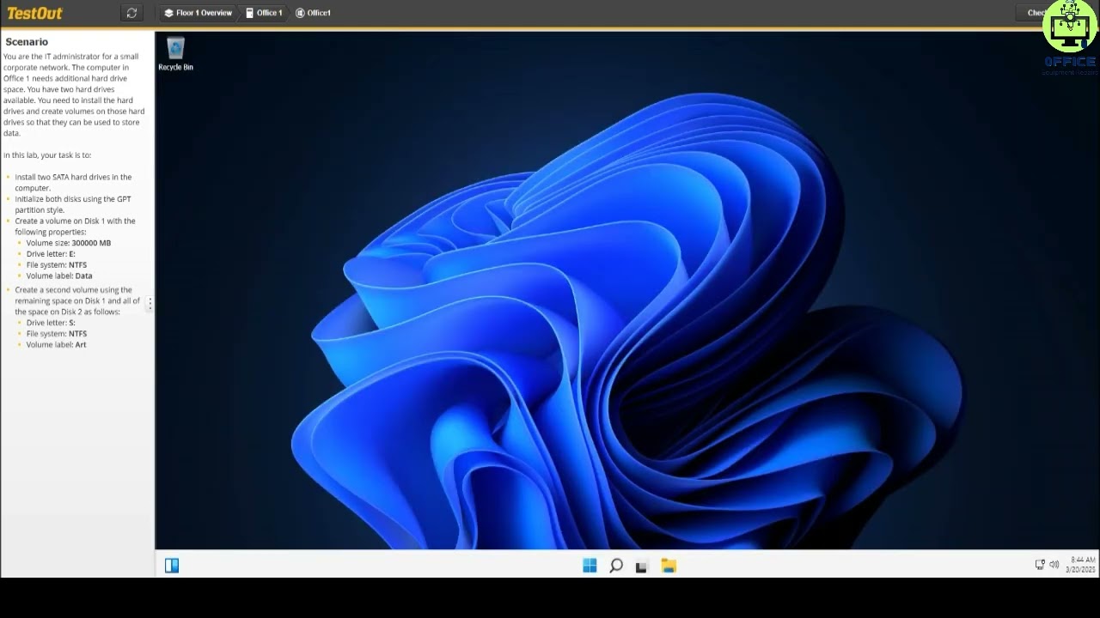Screen dimensions: 1100x618
Task: Click the scenario panel splitter handle dots
Action: (150, 304)
